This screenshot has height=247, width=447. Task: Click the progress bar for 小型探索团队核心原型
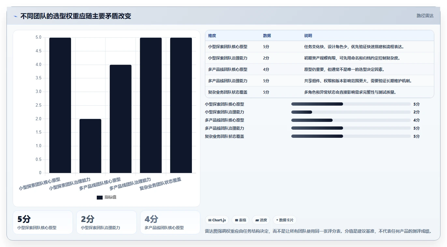351,104
